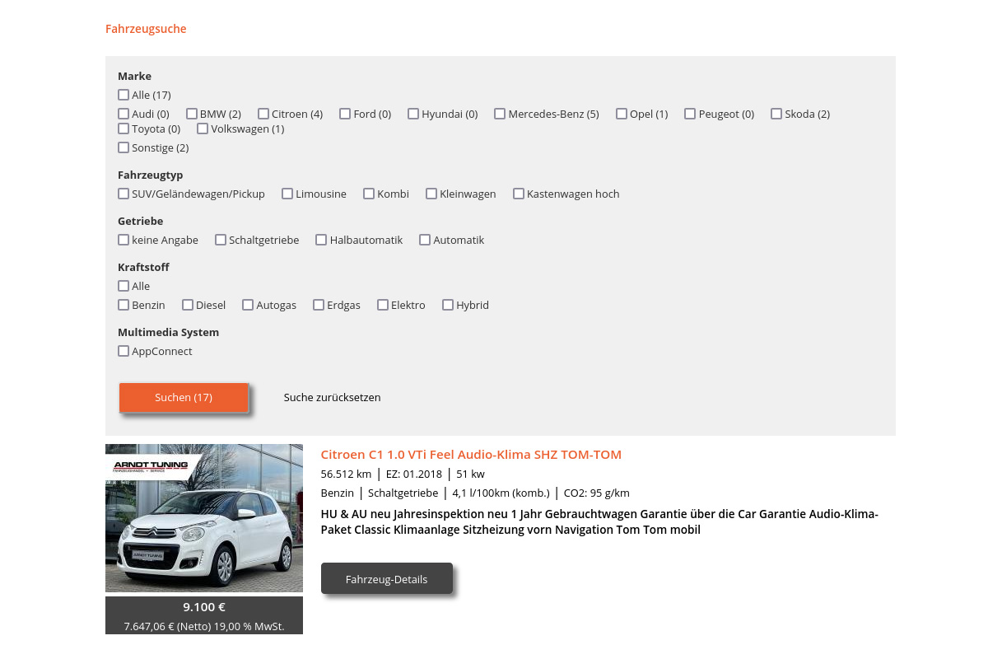988x659 pixels.
Task: Select the Kleinwagen checkbox
Action: (431, 194)
